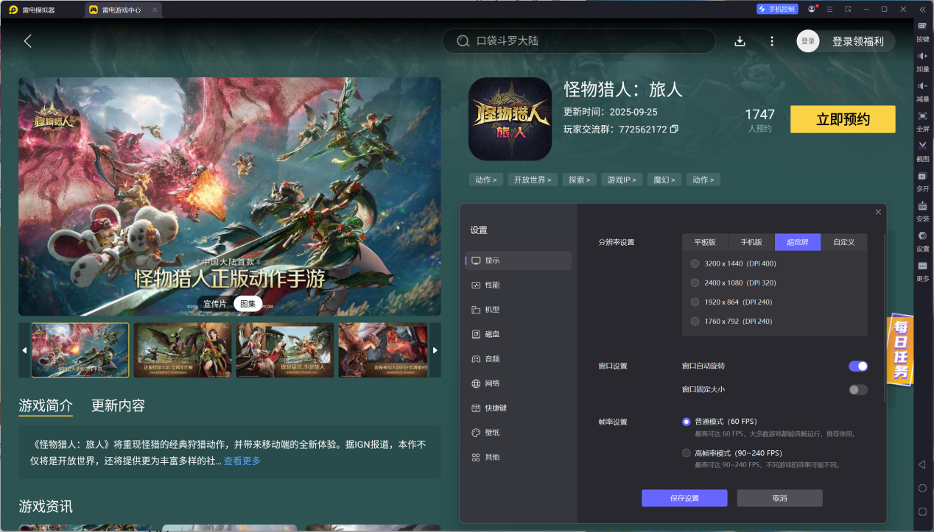Viewport: 934px width, 532px height.
Task: Open 磁盘 settings section
Action: [x=518, y=334]
